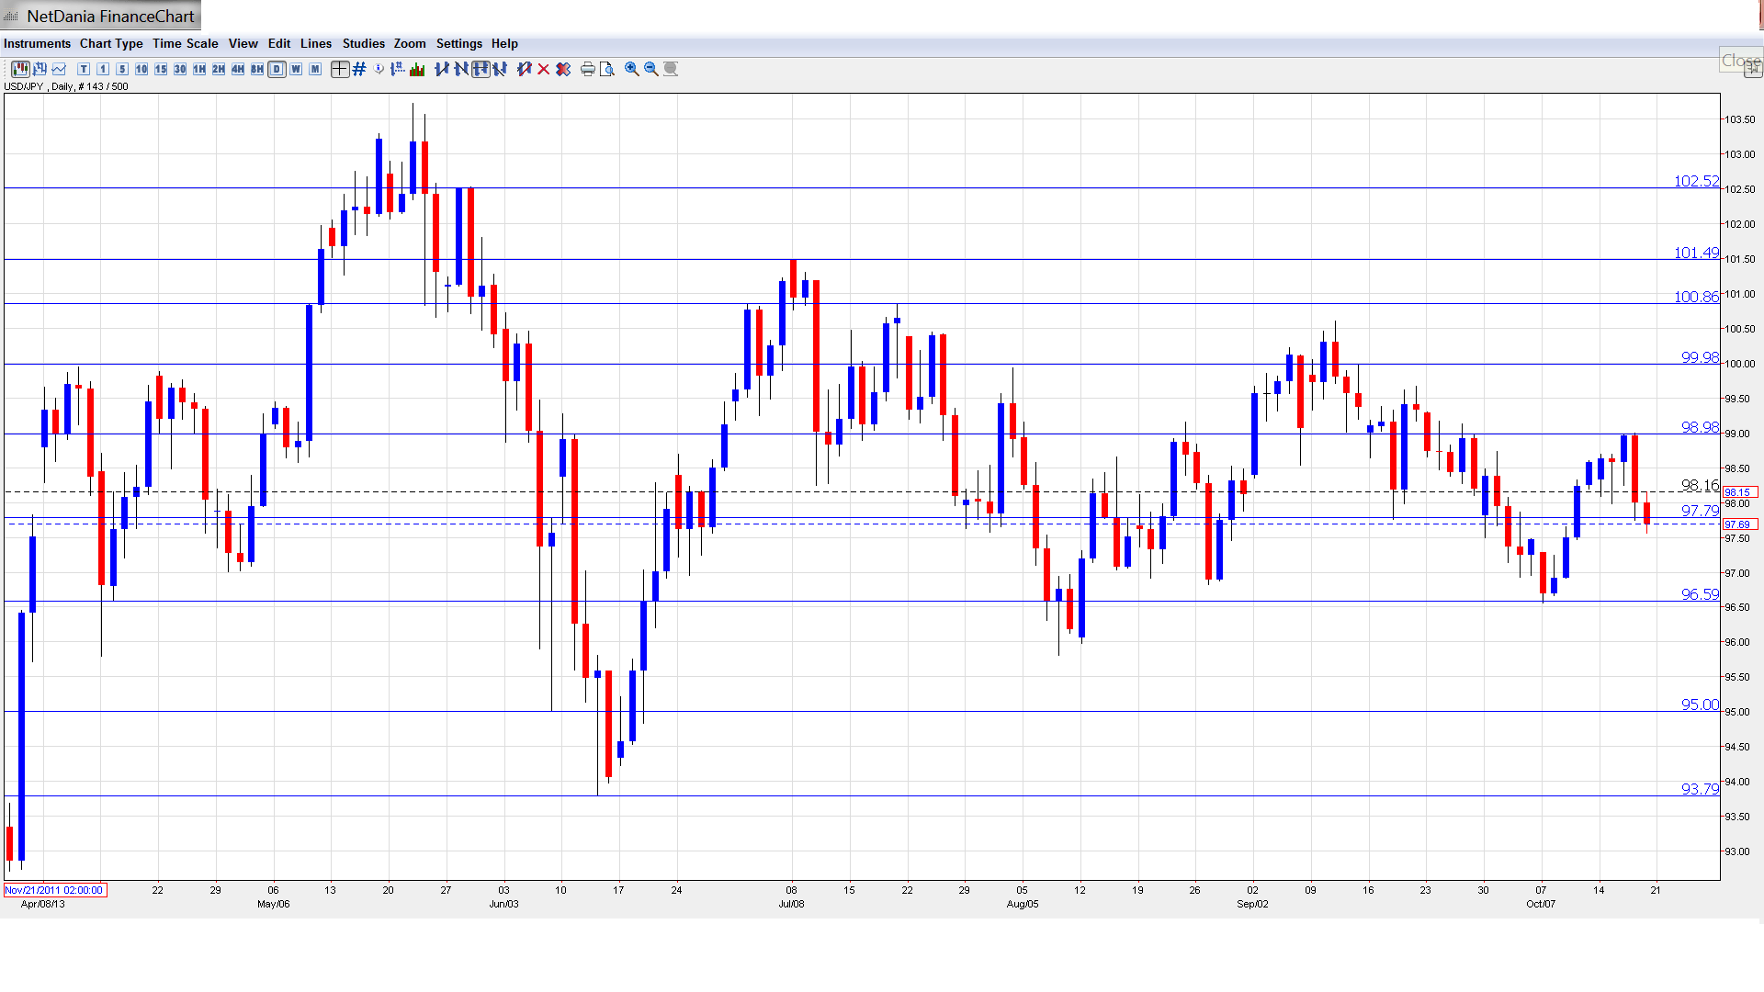Click the zoom in magnifier icon
Image resolution: width=1764 pixels, height=992 pixels.
click(x=632, y=69)
